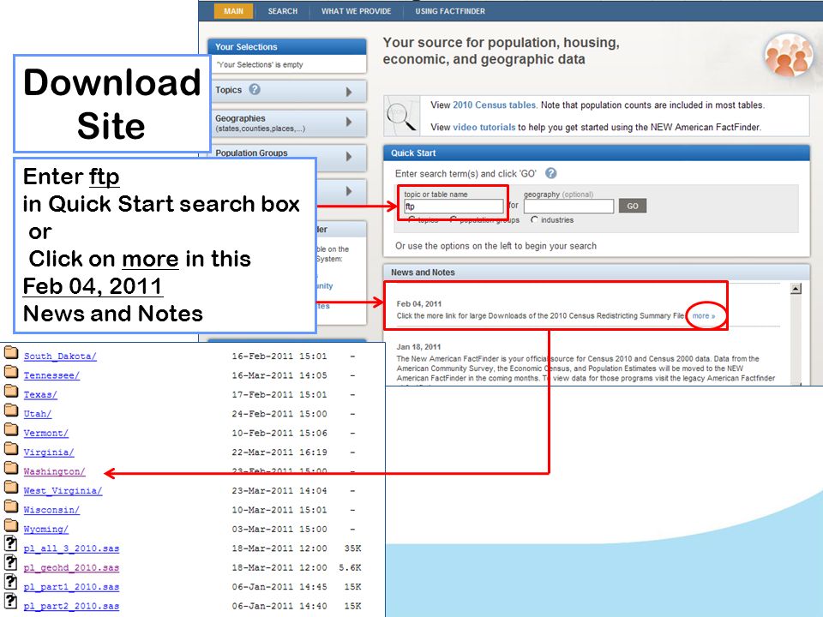Download the pl_geohd_2010.sas file
This screenshot has width=823, height=617.
click(71, 567)
